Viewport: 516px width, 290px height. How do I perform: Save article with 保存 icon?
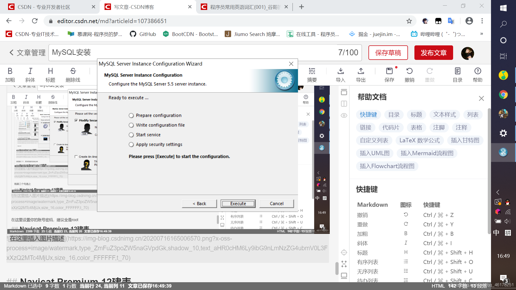point(389,75)
